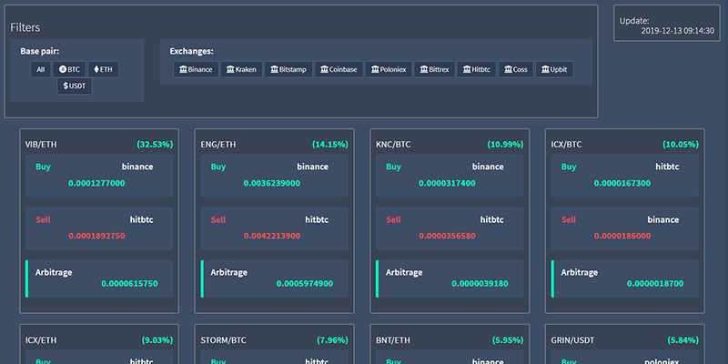Image resolution: width=728 pixels, height=364 pixels.
Task: Click the Upbit exchange button
Action: tap(554, 70)
